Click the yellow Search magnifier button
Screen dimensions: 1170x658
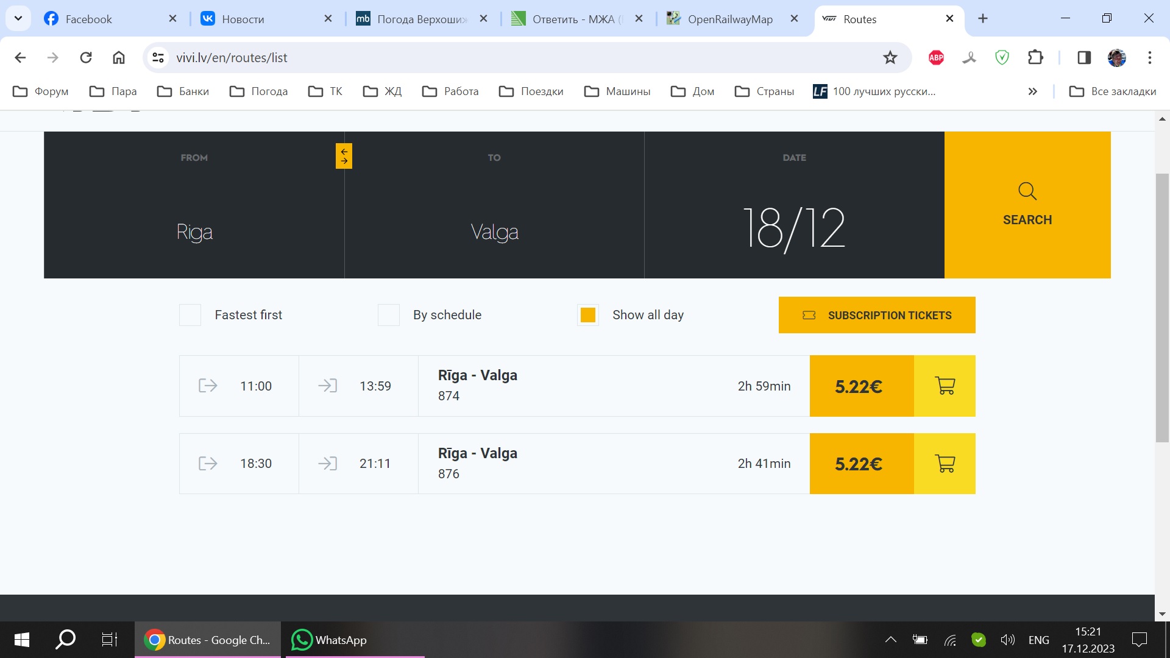(x=1027, y=205)
